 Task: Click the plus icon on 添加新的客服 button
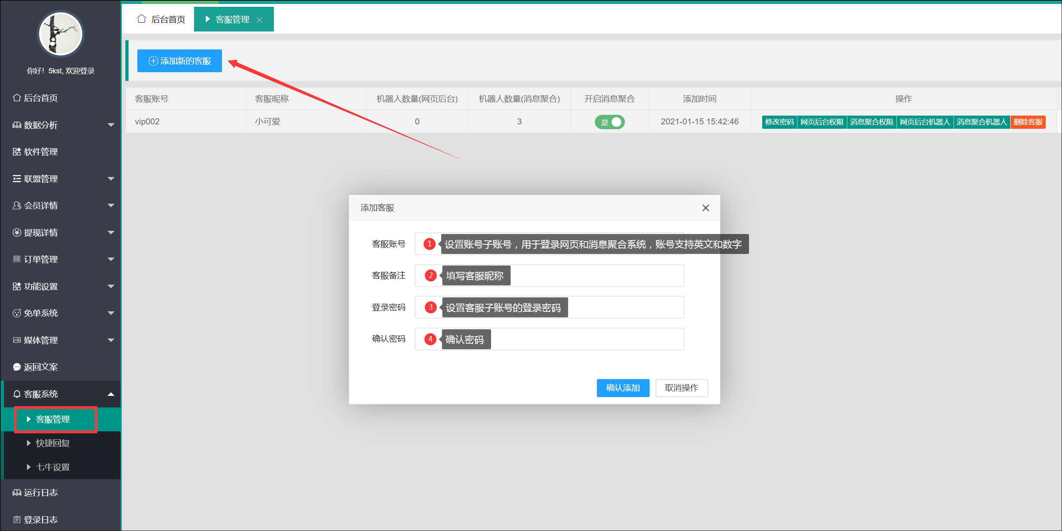153,61
